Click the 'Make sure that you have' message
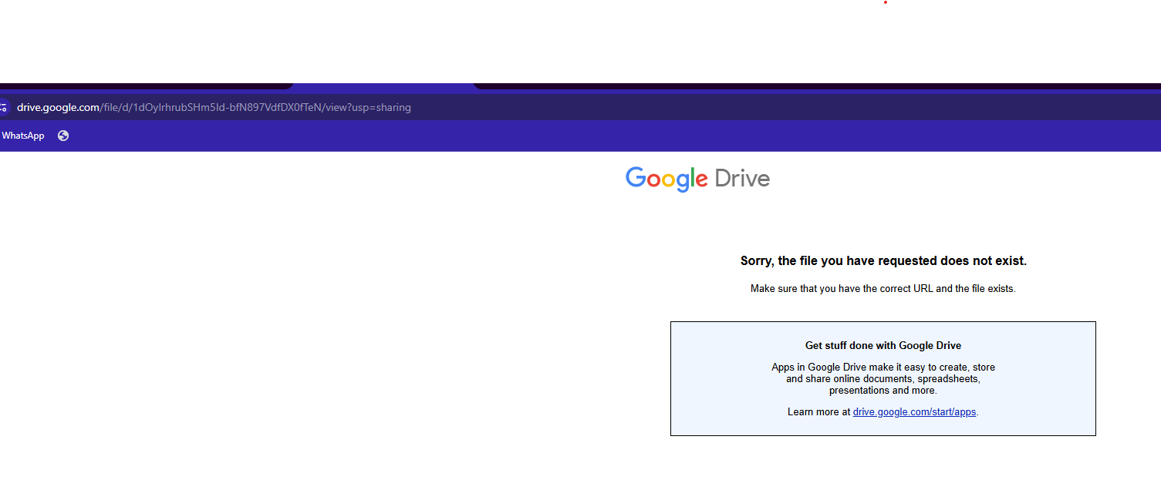The image size is (1161, 480). (883, 289)
